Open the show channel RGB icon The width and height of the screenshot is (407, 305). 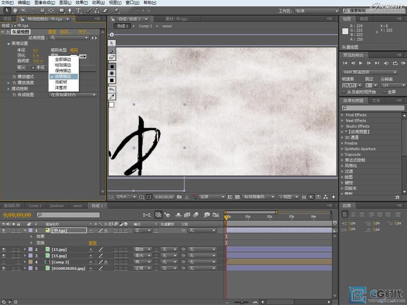(x=194, y=197)
